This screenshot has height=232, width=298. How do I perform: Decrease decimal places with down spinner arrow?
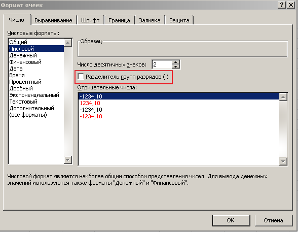[176, 67]
